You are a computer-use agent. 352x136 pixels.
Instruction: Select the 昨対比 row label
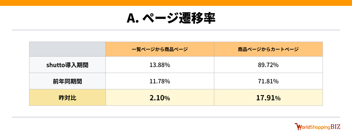pos(67,97)
